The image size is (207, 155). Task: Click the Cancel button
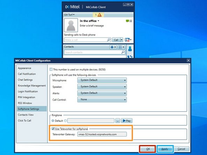tap(181, 149)
